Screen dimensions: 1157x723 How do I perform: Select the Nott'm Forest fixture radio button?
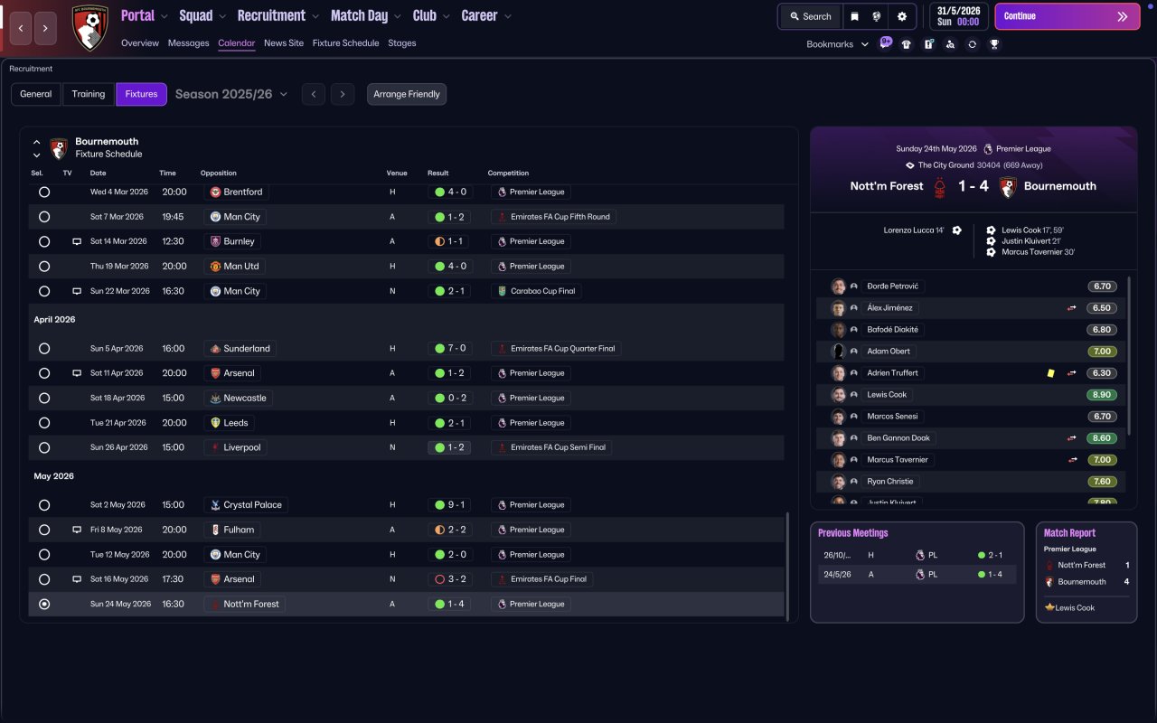(44, 605)
